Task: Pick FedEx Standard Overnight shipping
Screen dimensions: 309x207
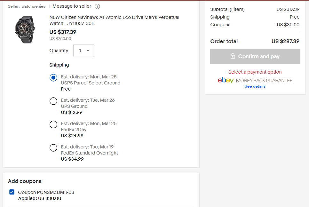Action: [x=53, y=148]
